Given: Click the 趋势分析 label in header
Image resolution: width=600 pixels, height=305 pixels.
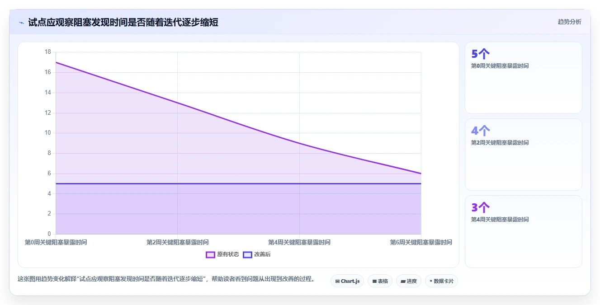Looking at the screenshot, I should 569,22.
